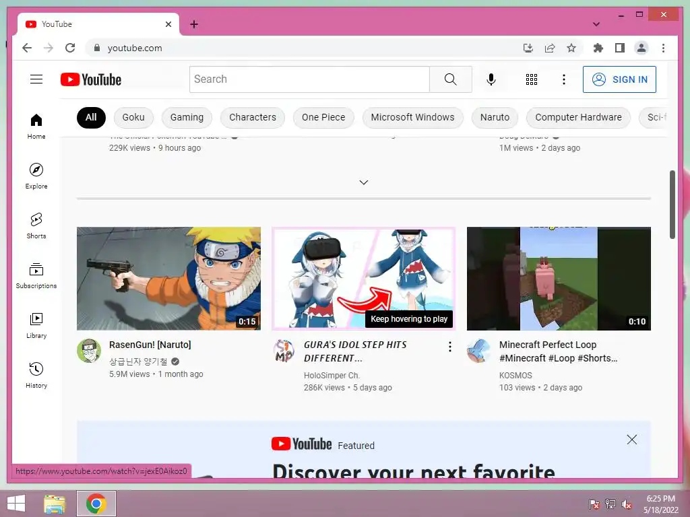Open File Explorer from the taskbar
690x517 pixels.
pos(55,504)
